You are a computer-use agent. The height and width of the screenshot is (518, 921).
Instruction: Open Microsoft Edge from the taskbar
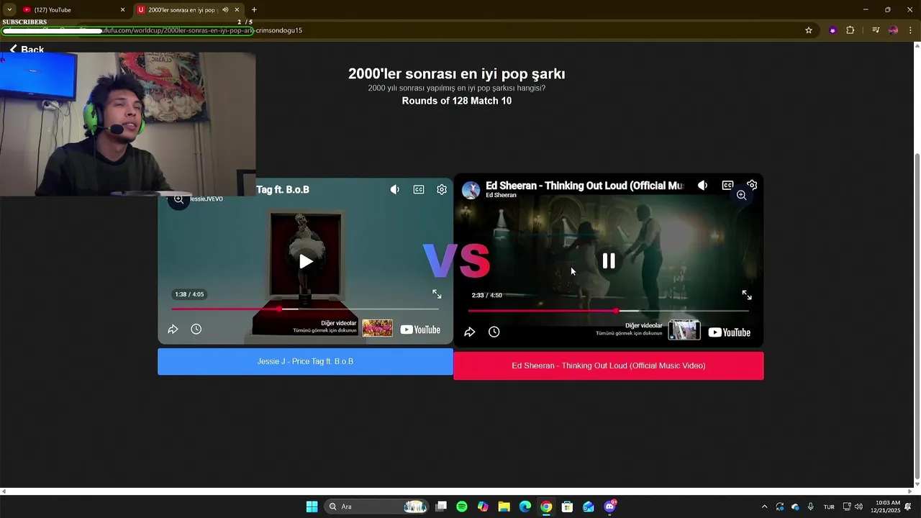pos(525,506)
